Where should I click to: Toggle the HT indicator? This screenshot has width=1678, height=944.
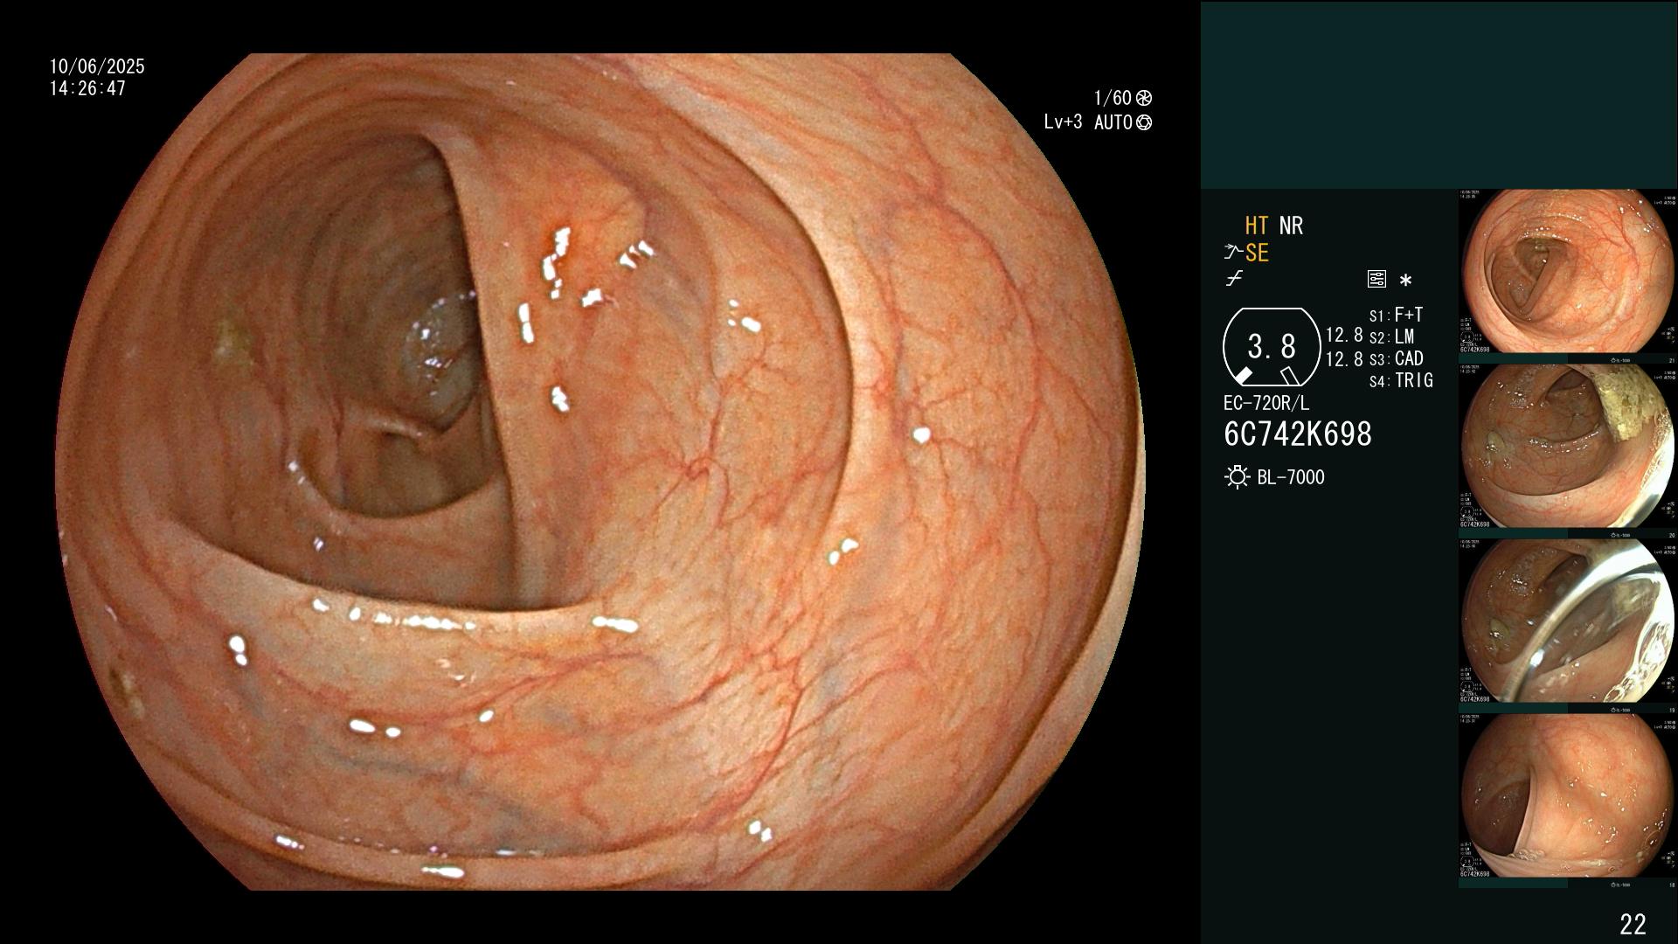[x=1256, y=226]
